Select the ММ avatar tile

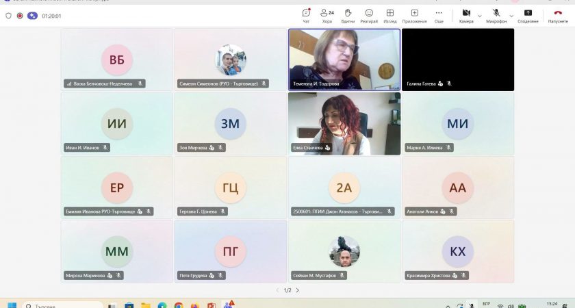(x=117, y=252)
